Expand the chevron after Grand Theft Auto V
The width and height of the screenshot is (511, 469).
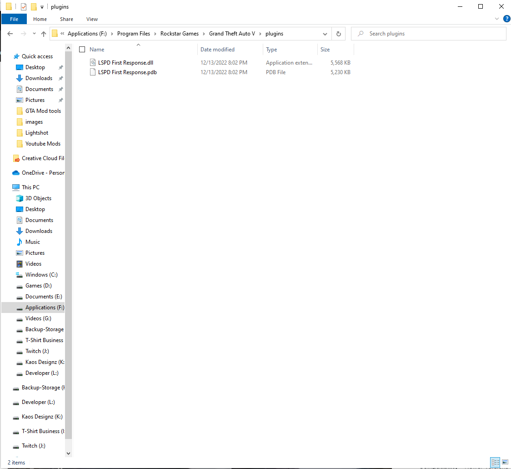(260, 34)
